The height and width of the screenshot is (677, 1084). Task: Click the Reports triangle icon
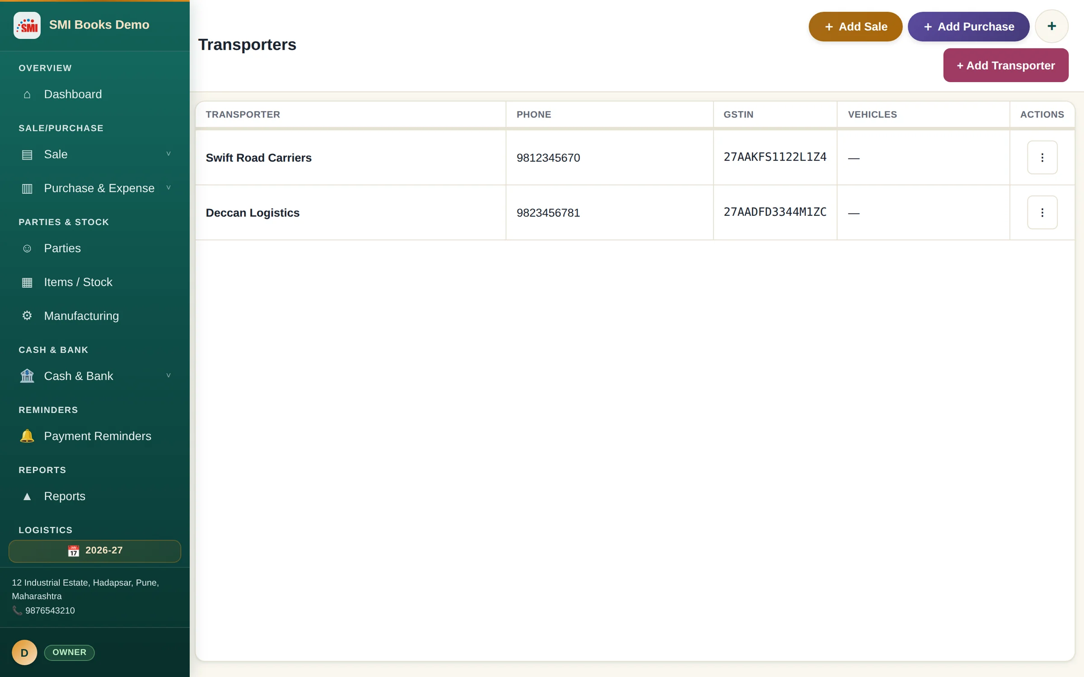27,496
